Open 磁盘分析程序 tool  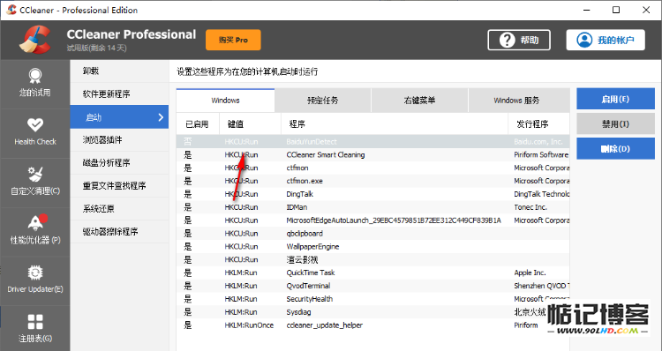pyautogui.click(x=119, y=163)
